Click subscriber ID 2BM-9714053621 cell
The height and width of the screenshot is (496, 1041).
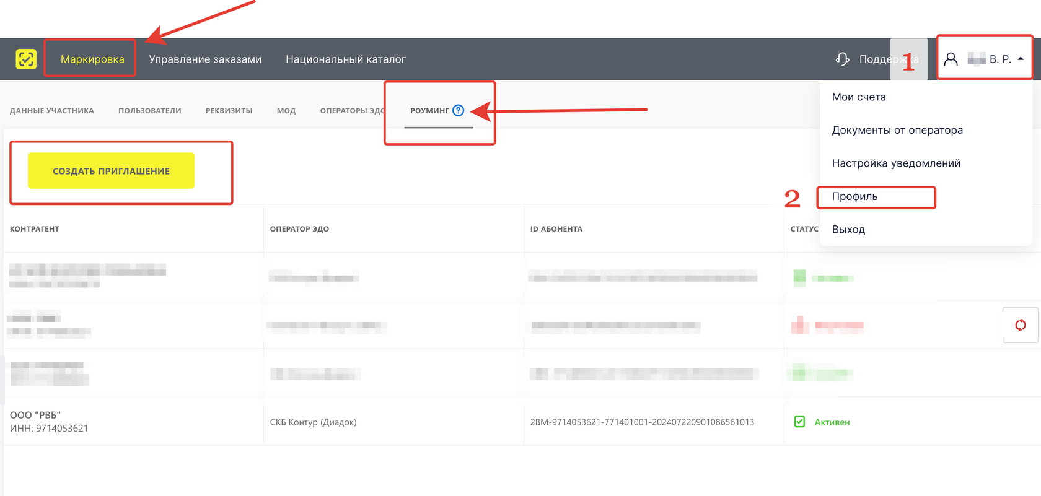642,422
